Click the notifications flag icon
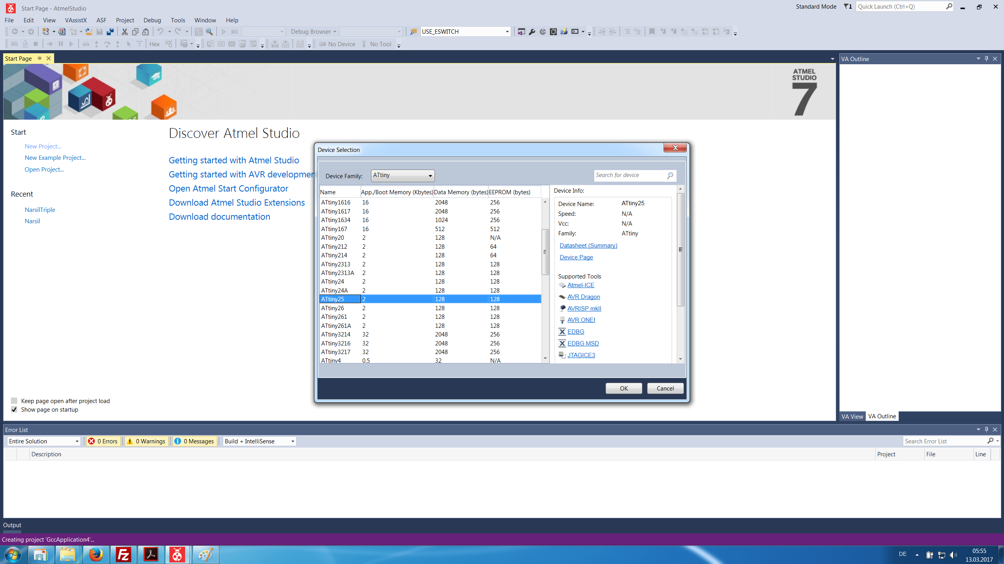 click(x=848, y=6)
